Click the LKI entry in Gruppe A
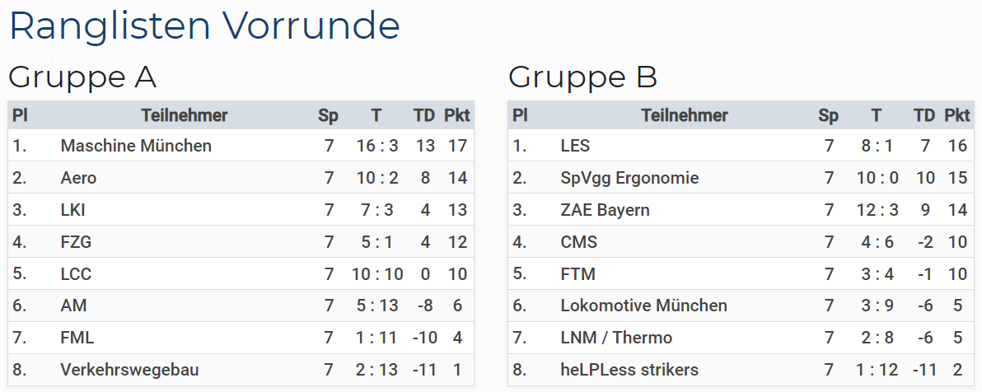 pos(72,210)
